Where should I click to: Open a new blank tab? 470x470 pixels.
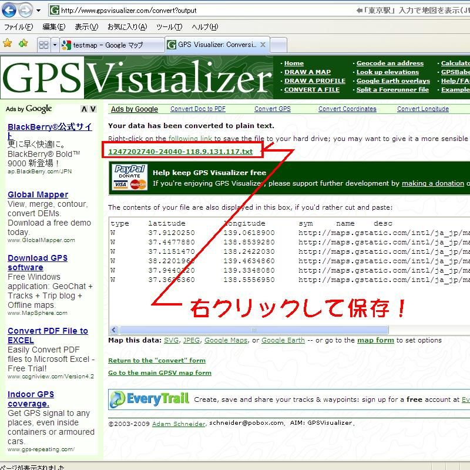(x=278, y=45)
